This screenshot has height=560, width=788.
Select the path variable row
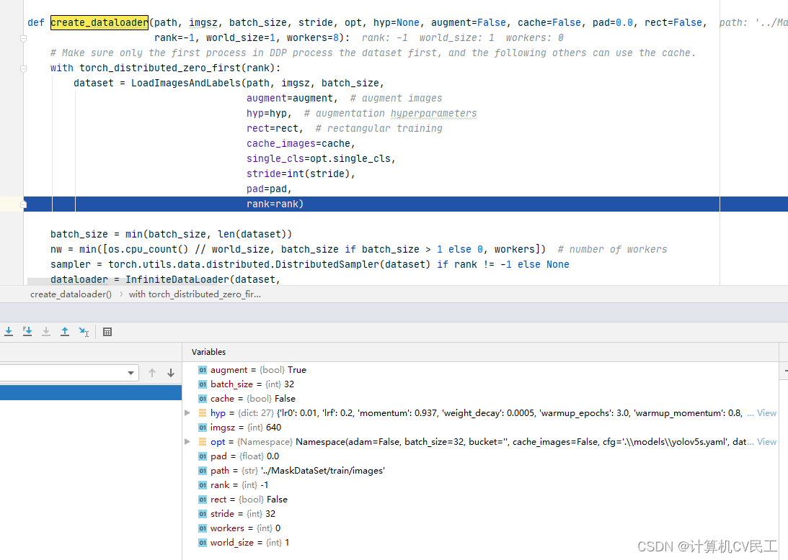pos(480,471)
